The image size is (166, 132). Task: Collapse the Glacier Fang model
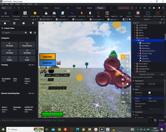pos(135,38)
